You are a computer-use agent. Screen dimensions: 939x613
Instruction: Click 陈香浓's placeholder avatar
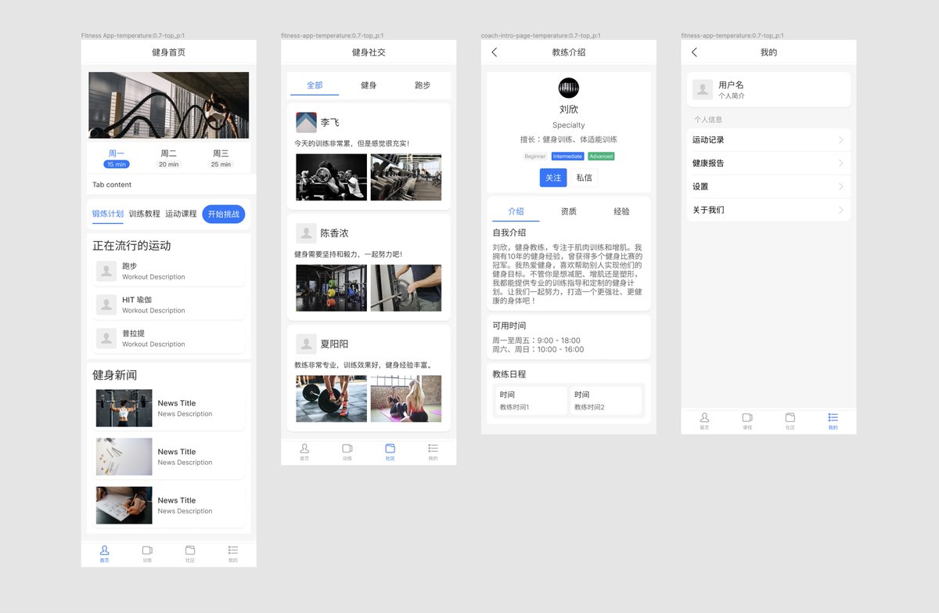[306, 233]
